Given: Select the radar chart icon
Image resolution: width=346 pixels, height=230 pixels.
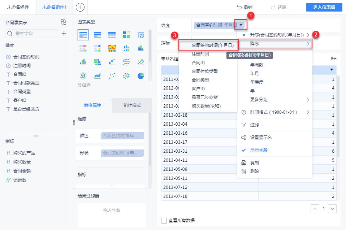Looking at the screenshot, I should pos(83,76).
